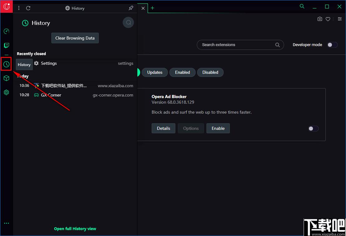Open full History view link
The width and height of the screenshot is (346, 236).
(75, 229)
